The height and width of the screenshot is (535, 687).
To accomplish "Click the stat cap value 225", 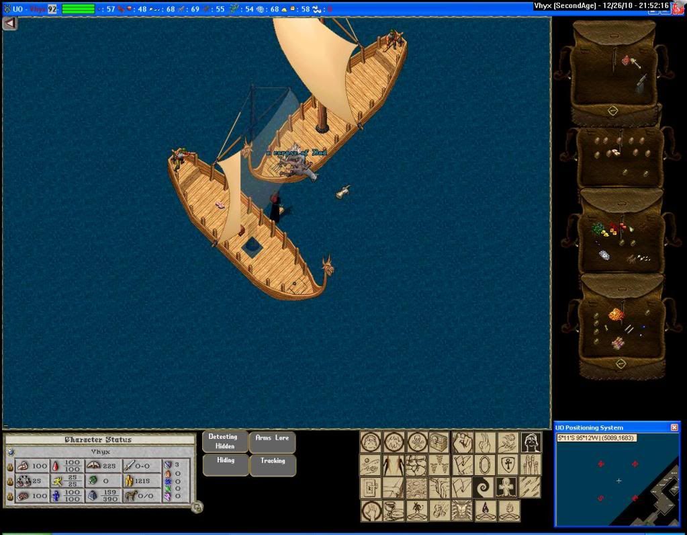I will tap(109, 466).
